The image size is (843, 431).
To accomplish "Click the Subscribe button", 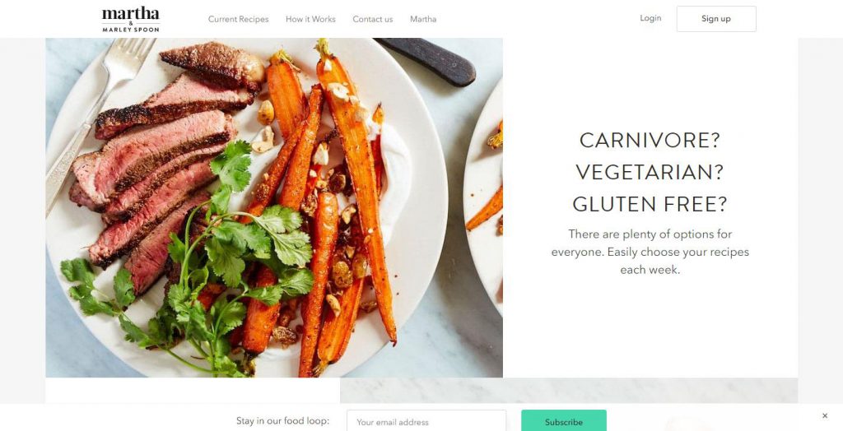I will coord(563,421).
